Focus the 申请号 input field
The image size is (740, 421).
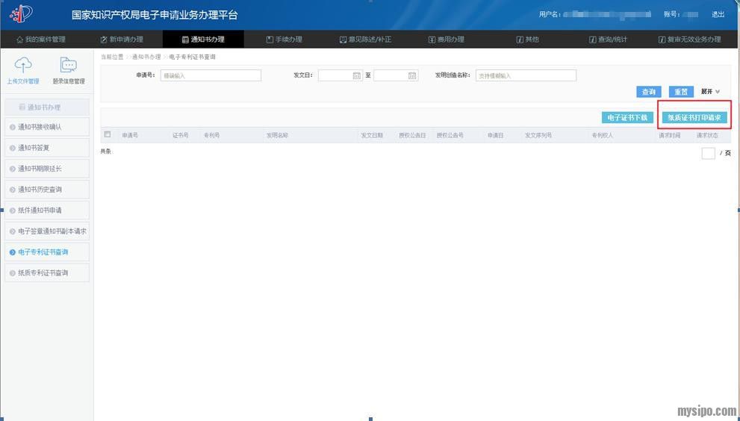[x=211, y=75]
